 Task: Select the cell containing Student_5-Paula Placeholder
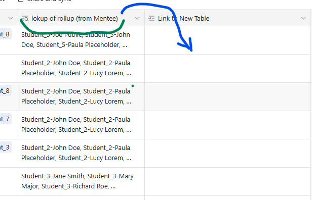[81, 40]
